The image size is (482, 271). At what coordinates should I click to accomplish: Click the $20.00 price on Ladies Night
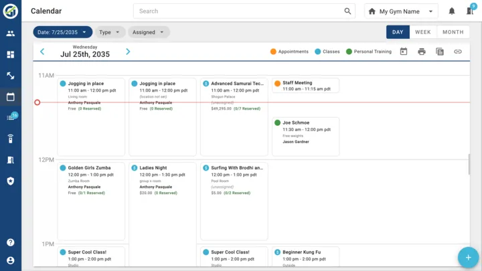[146, 193]
